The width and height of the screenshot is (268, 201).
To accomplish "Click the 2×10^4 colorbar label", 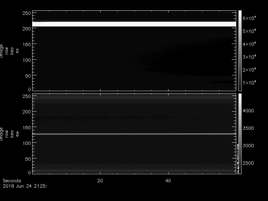I will [x=249, y=70].
